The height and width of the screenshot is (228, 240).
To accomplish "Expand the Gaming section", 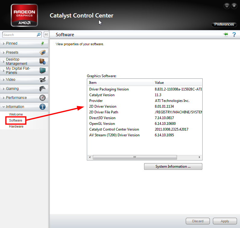I will 24,89.
